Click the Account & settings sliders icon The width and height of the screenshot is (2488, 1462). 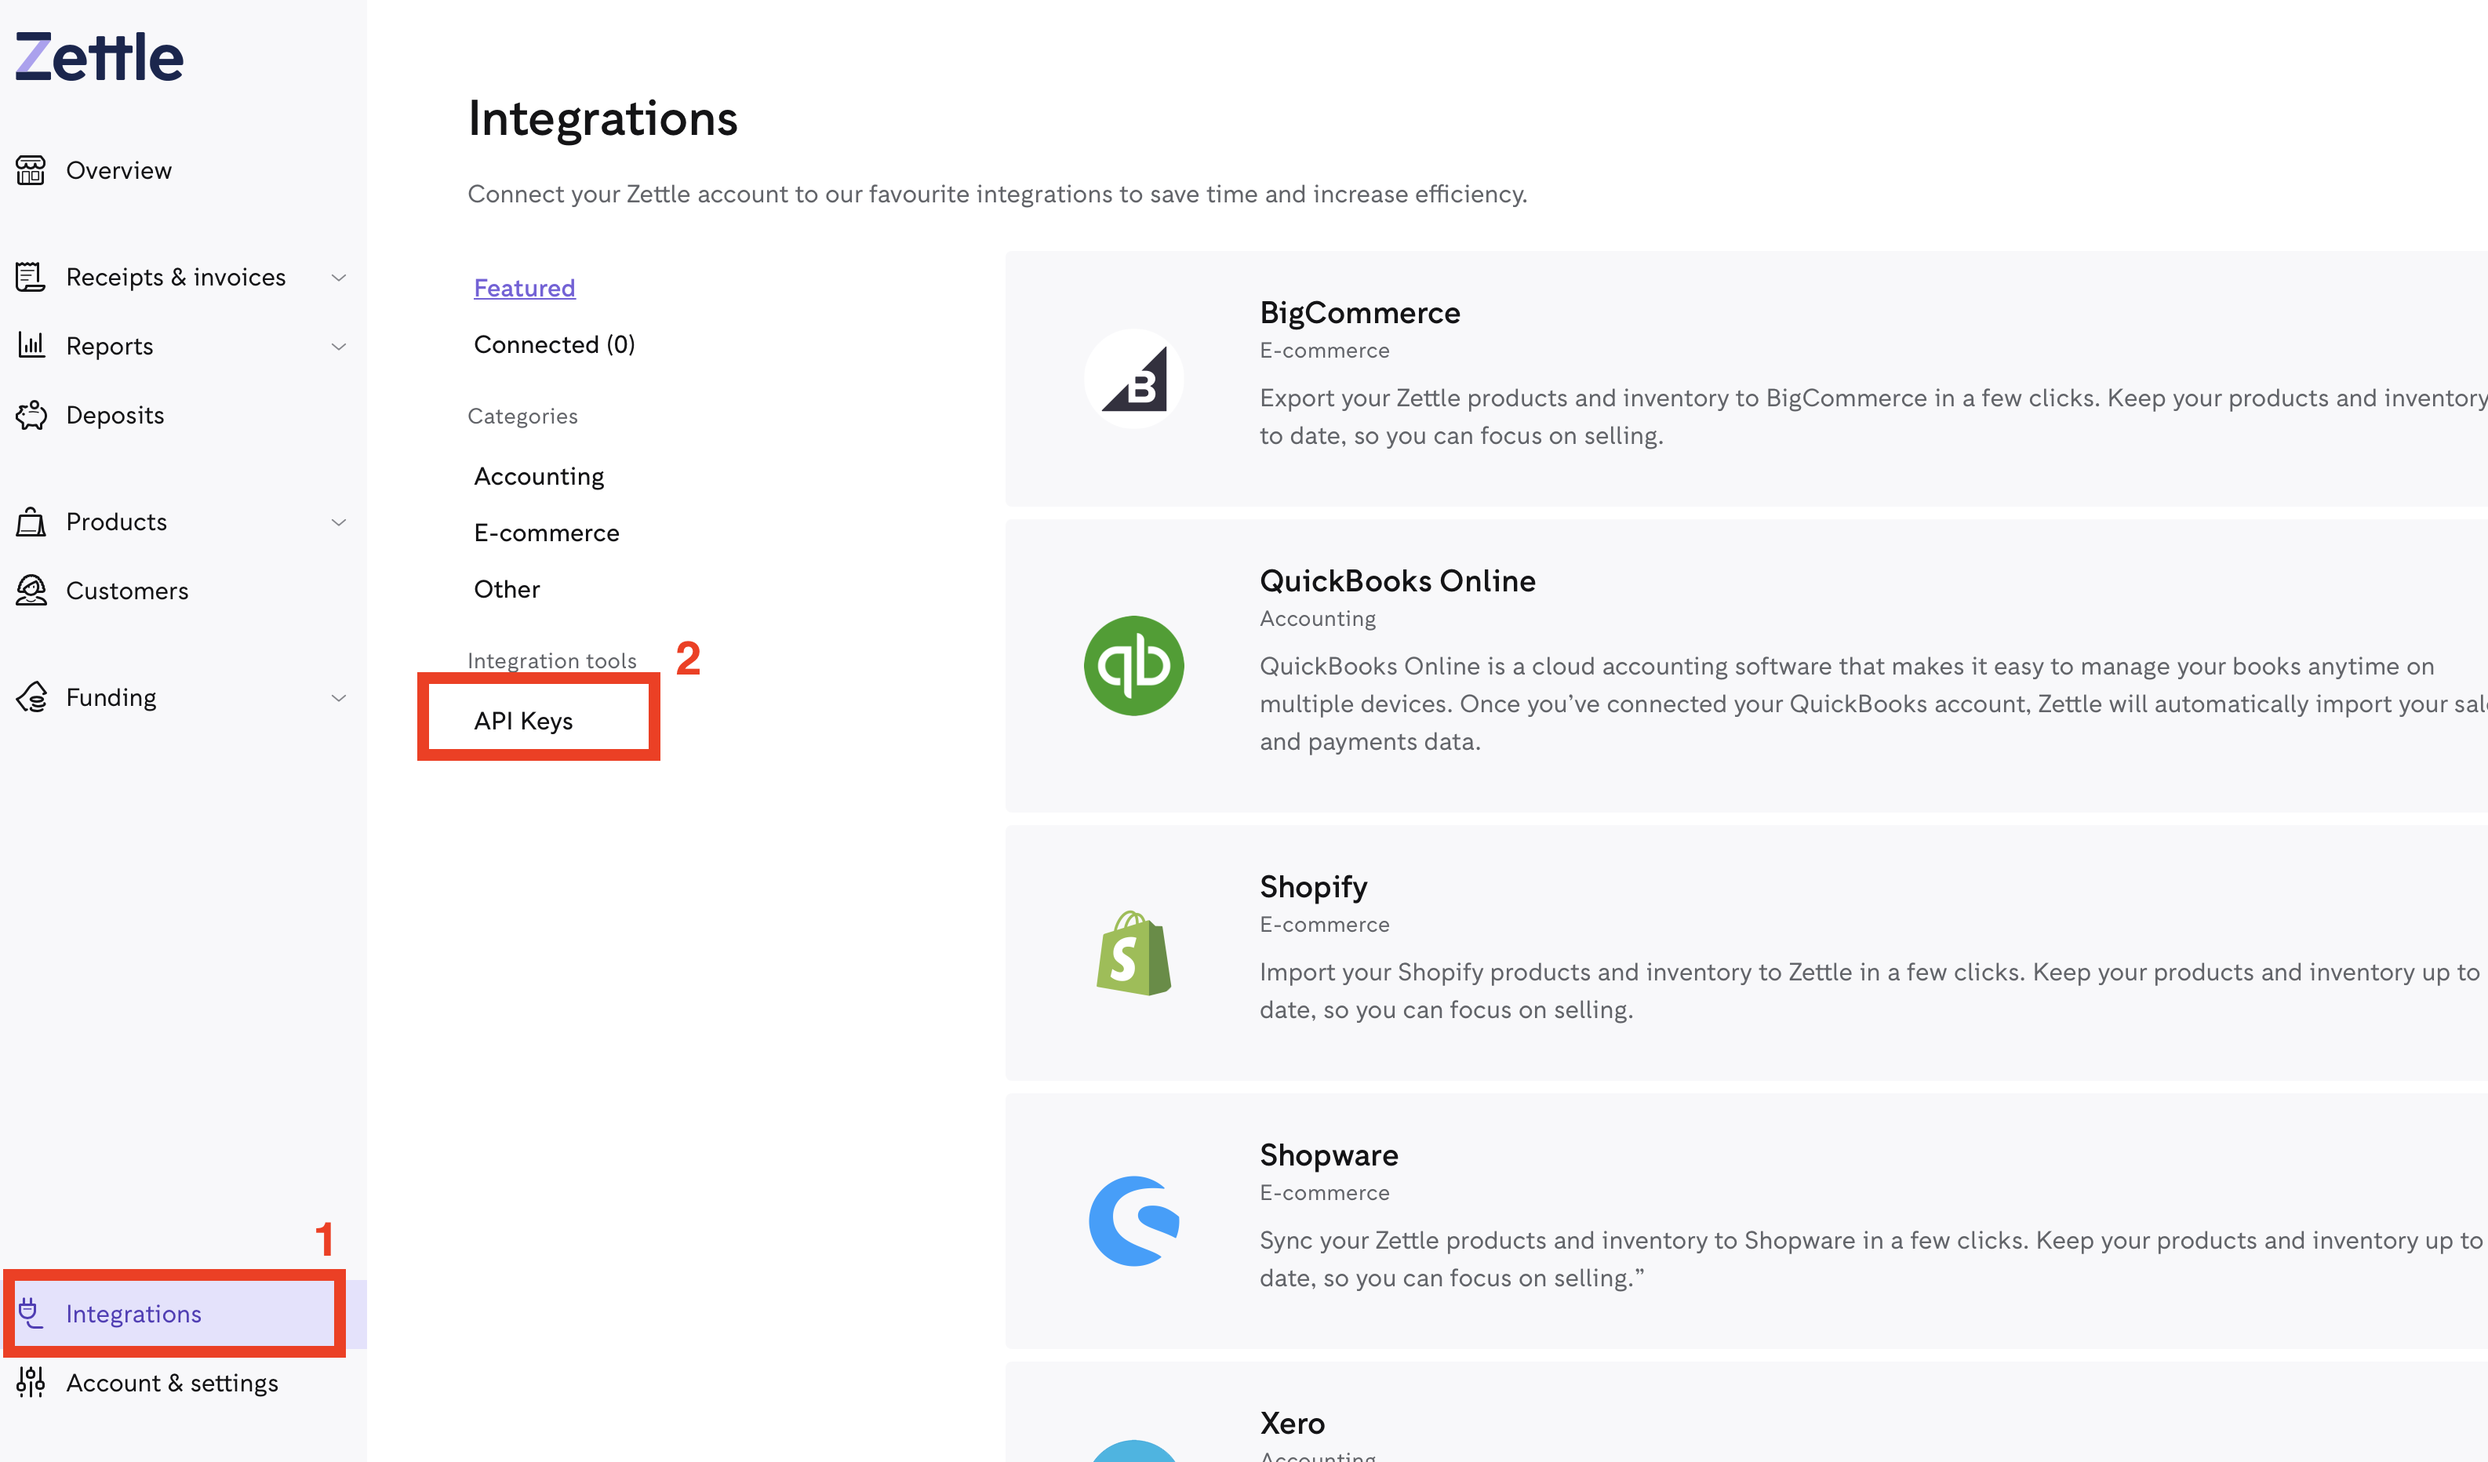31,1382
